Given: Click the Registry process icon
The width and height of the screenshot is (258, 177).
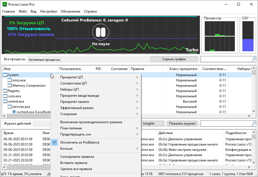Looking at the screenshot, I should (x=5, y=91).
